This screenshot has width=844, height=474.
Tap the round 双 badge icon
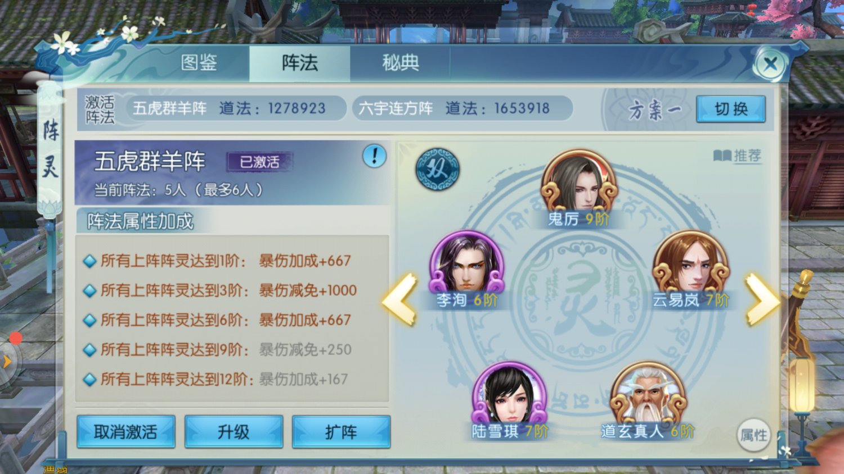437,169
